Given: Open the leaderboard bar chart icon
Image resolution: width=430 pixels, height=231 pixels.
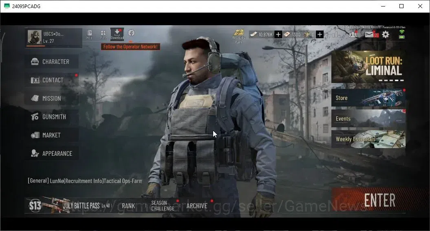Looking at the screenshot, I should pos(336,35).
